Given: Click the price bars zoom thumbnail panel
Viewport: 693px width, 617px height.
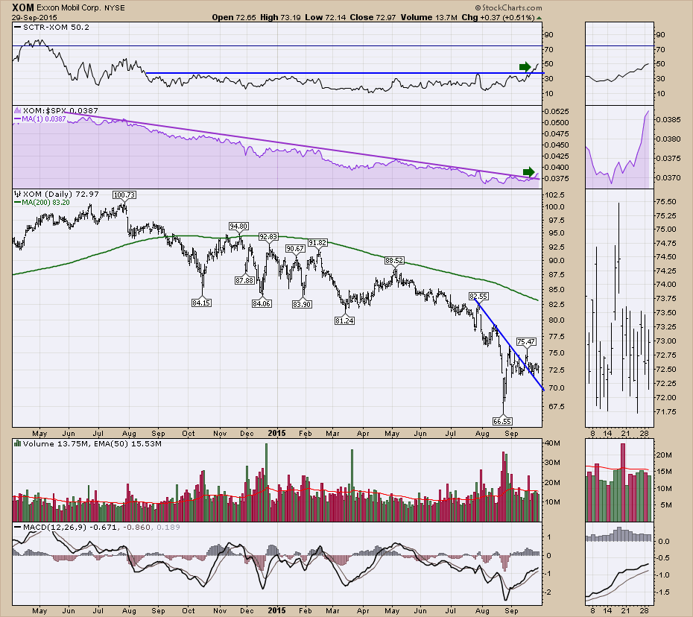Looking at the screenshot, I should pos(619,308).
